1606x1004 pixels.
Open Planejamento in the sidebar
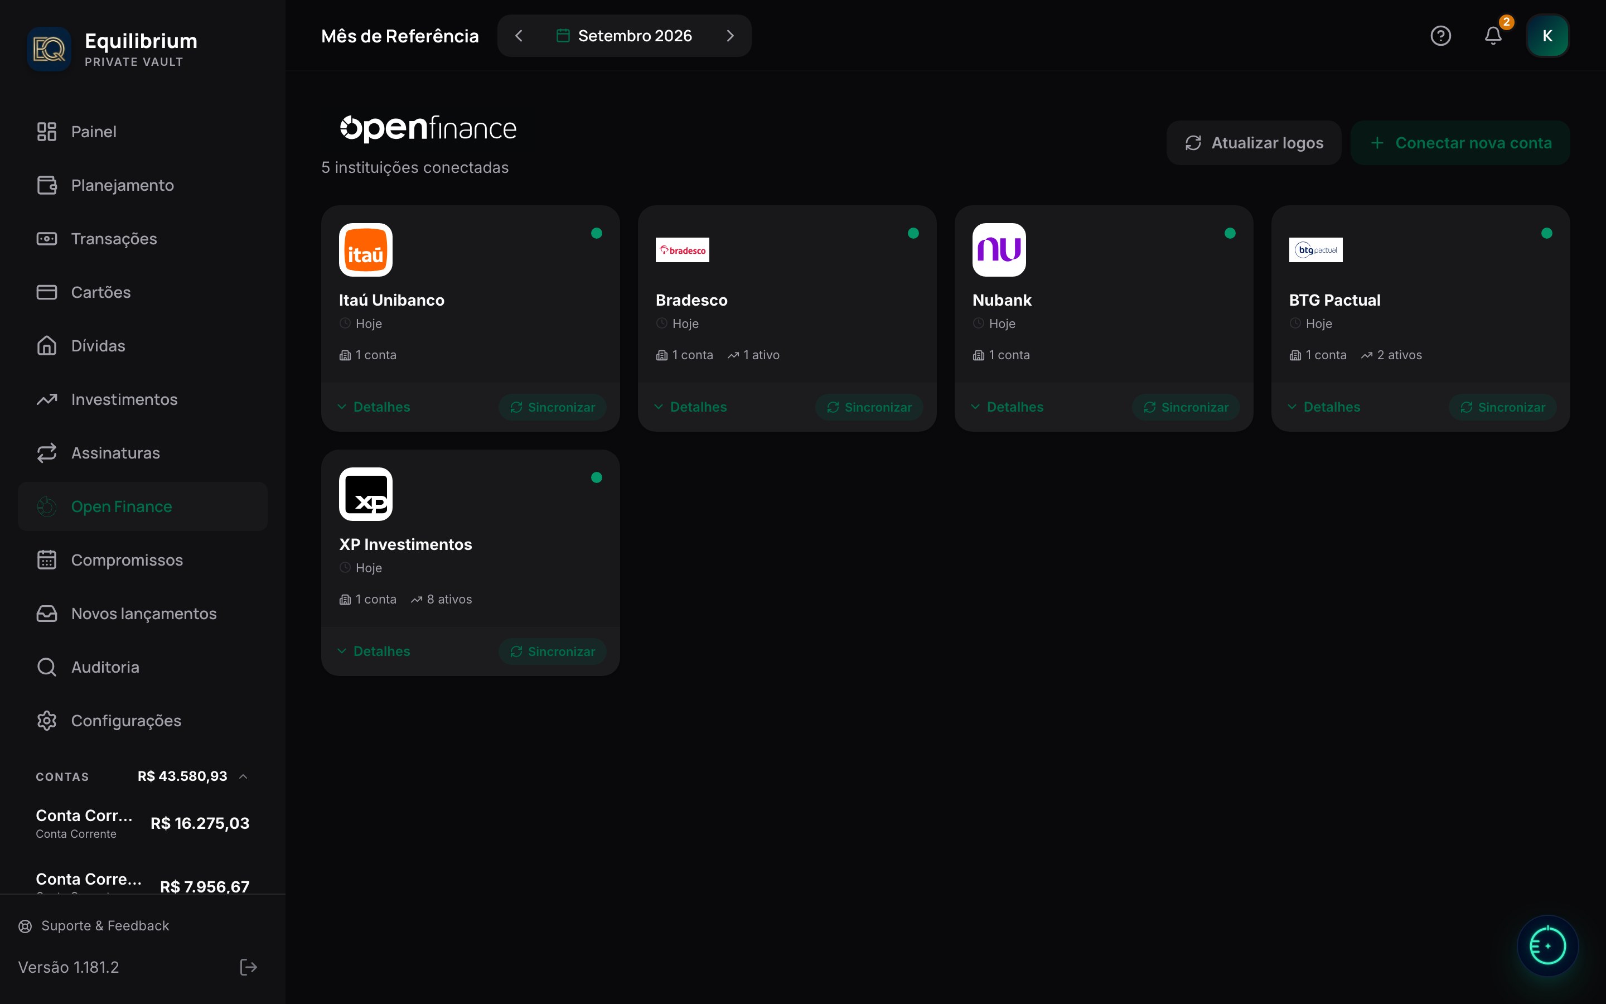(143, 185)
